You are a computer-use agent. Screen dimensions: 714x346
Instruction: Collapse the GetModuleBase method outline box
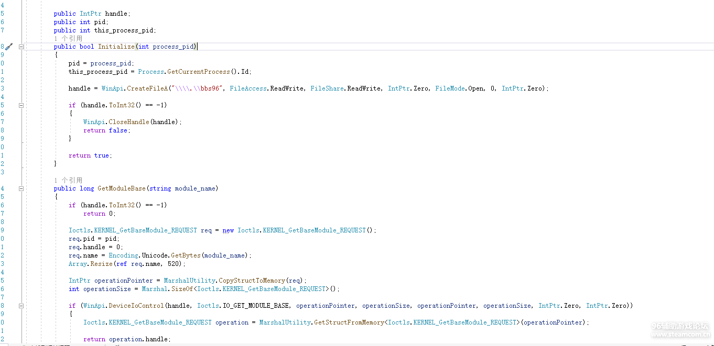21,188
